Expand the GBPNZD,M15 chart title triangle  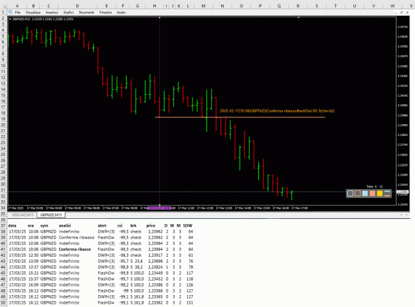point(10,19)
